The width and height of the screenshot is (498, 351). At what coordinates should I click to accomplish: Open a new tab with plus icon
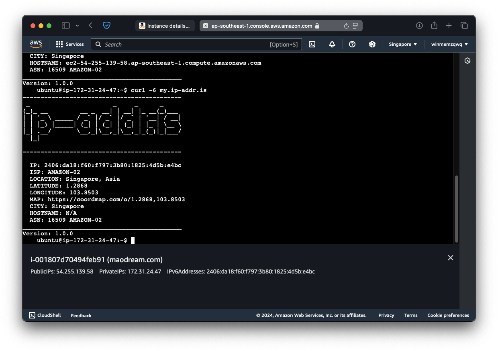tap(449, 26)
